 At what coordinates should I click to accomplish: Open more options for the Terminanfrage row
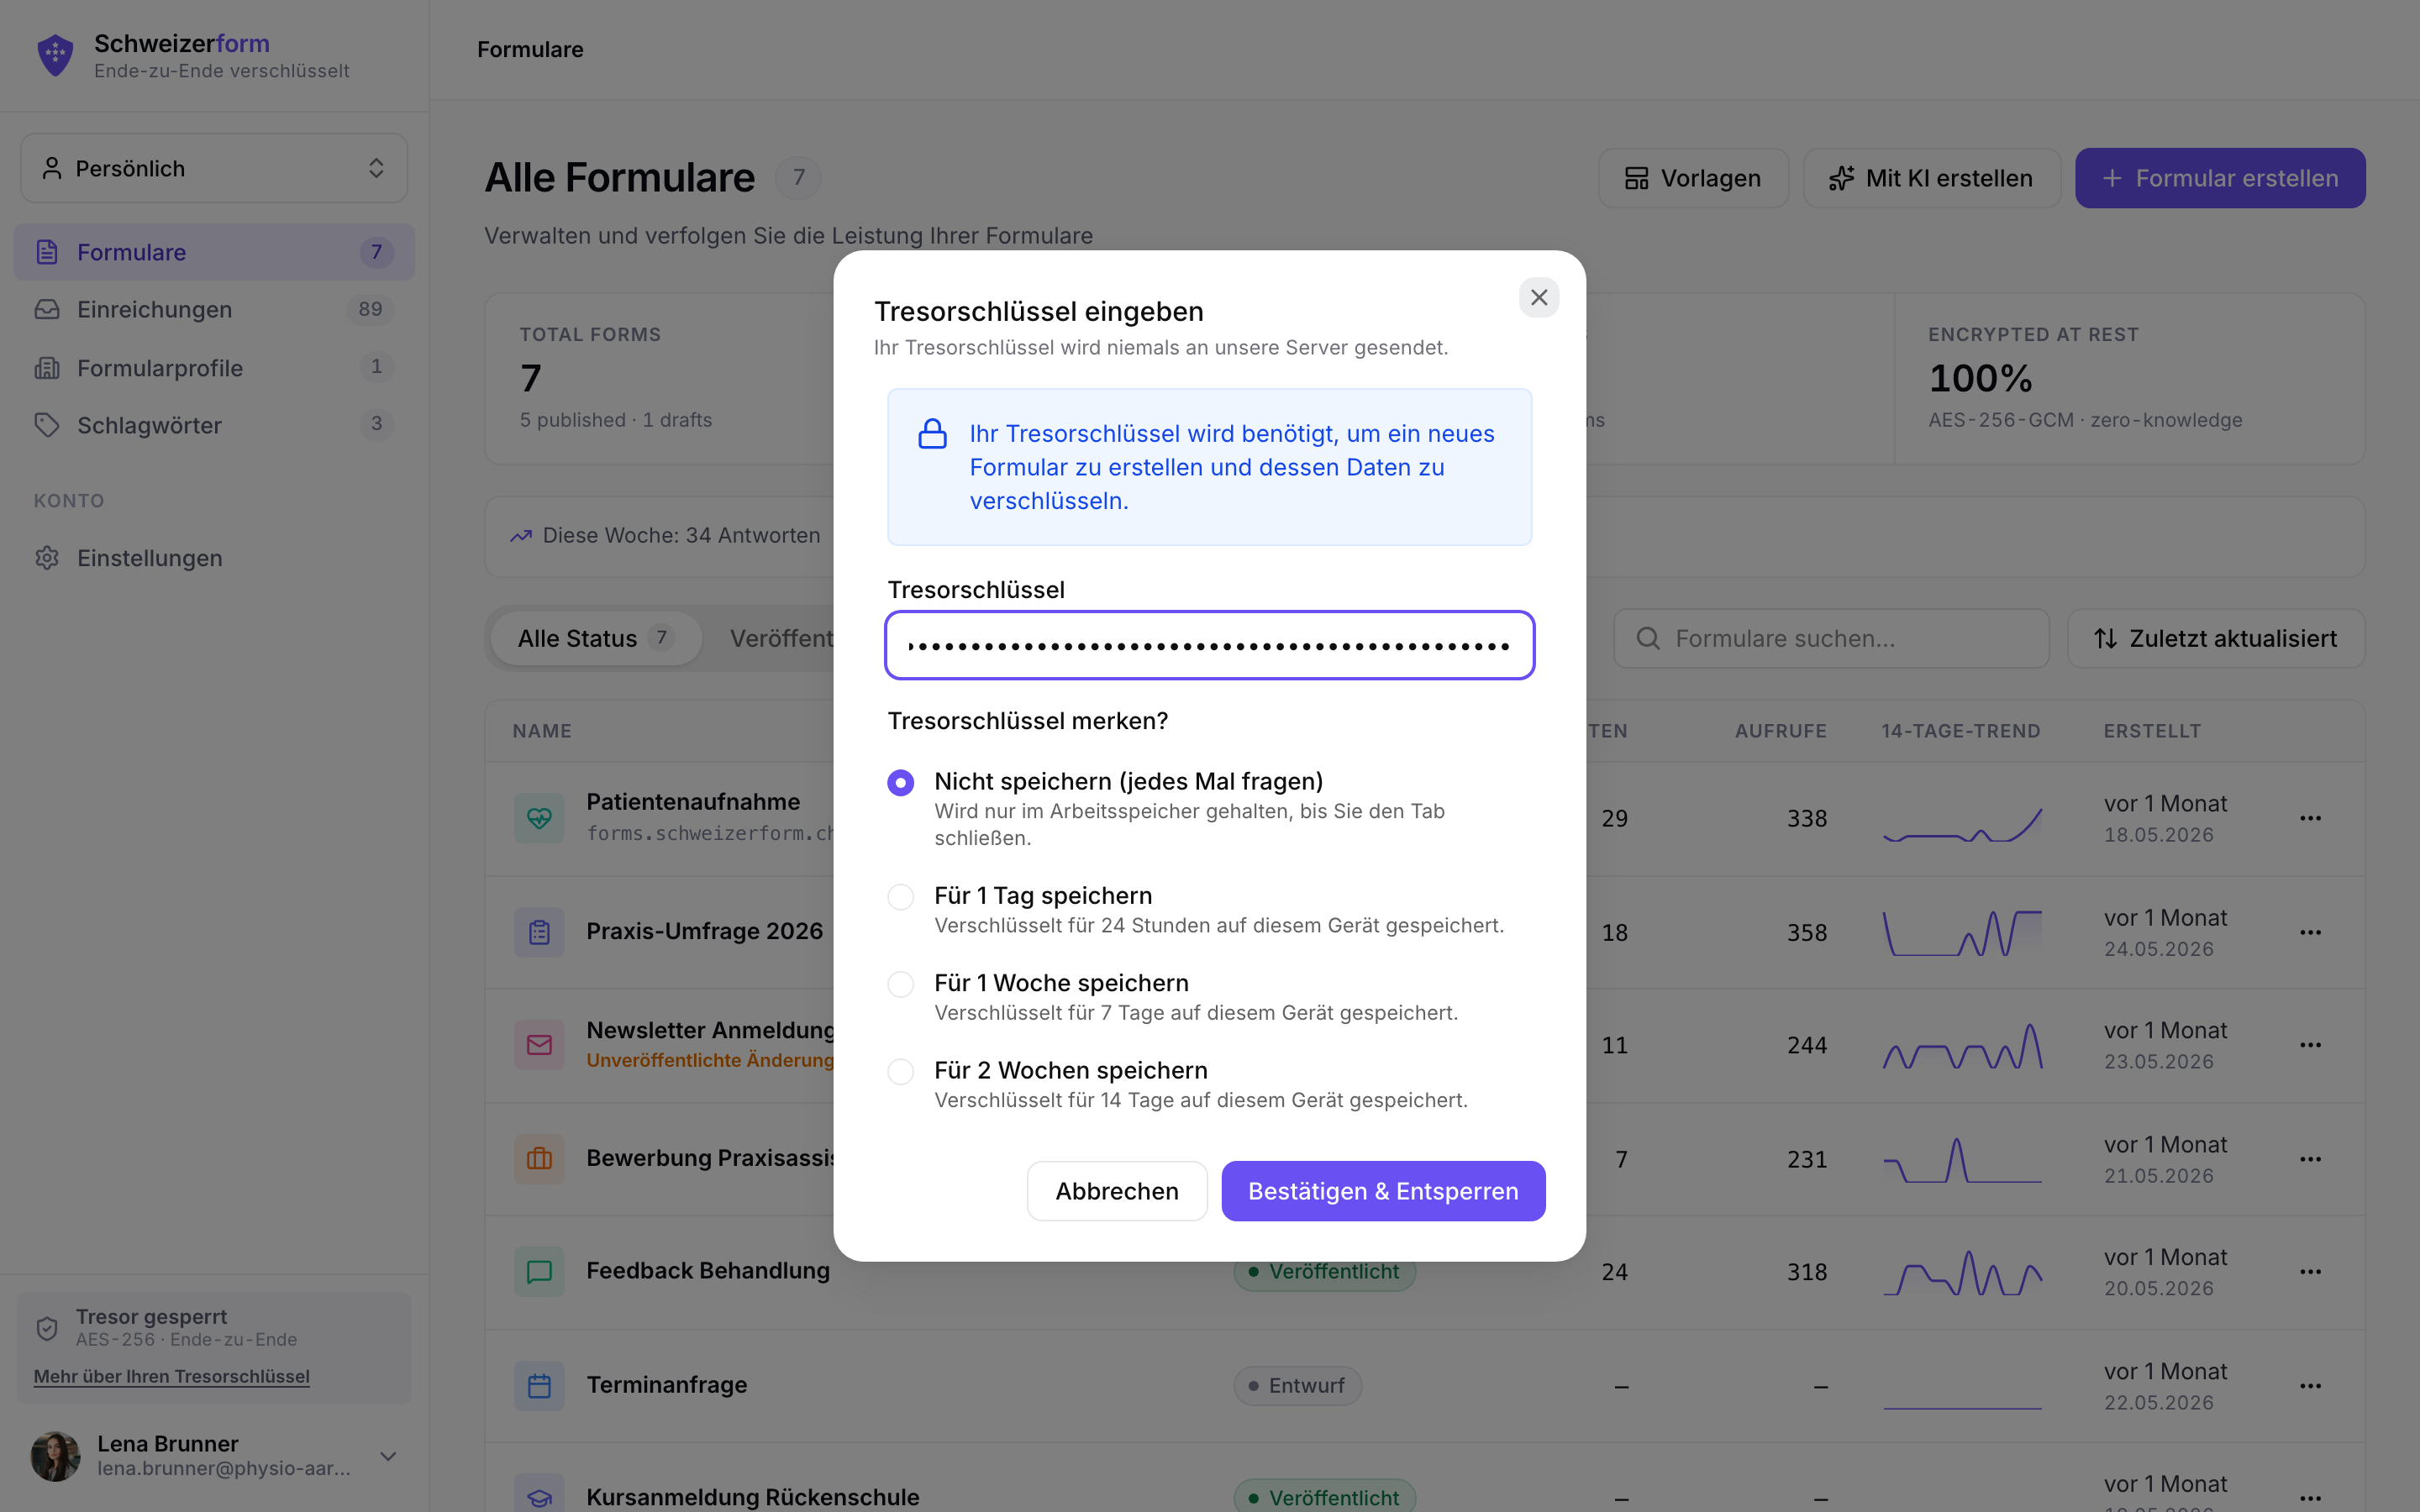click(x=2310, y=1385)
